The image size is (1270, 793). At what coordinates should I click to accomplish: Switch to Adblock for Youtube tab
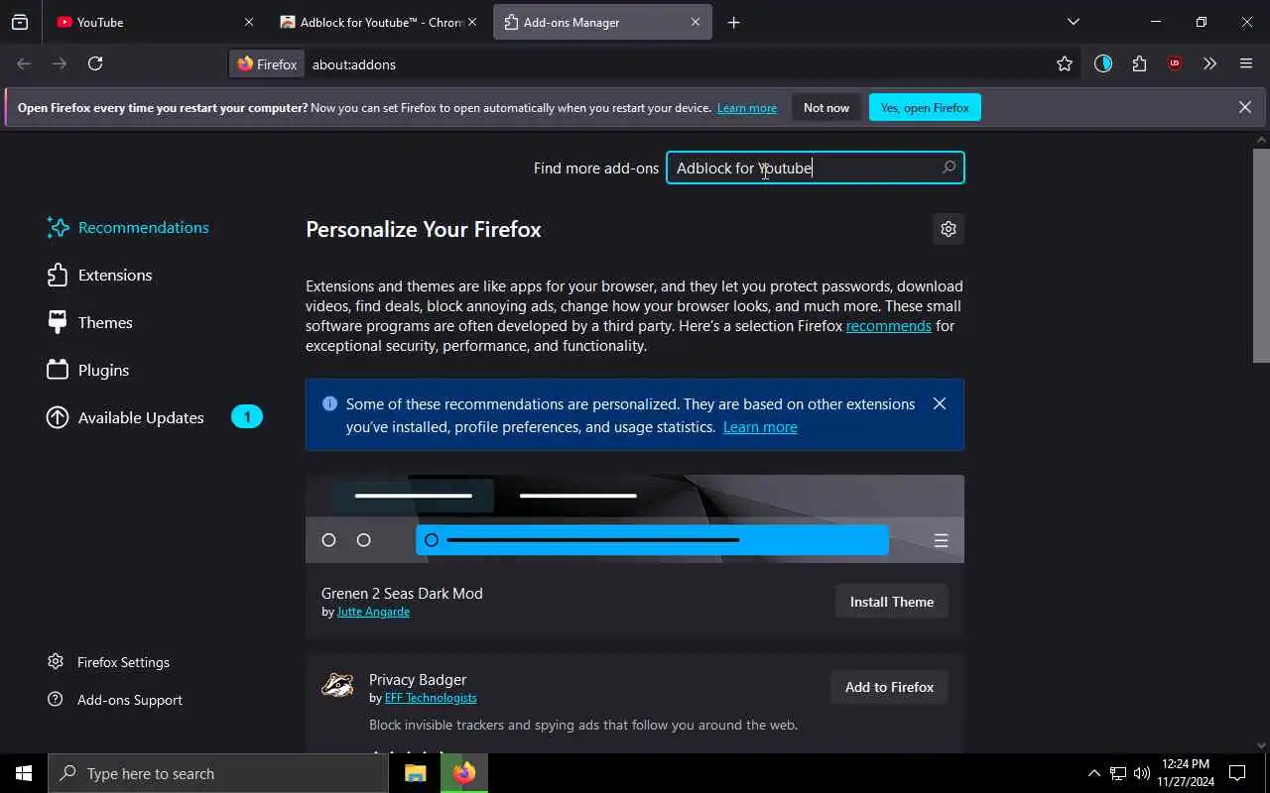(x=377, y=22)
